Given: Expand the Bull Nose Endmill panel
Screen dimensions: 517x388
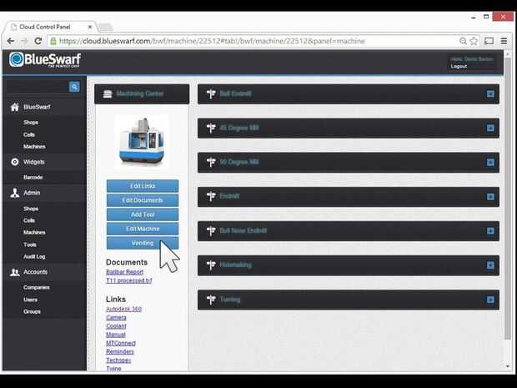Looking at the screenshot, I should coord(490,231).
